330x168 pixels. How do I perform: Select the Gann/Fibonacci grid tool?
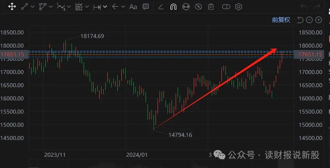tap(79, 7)
